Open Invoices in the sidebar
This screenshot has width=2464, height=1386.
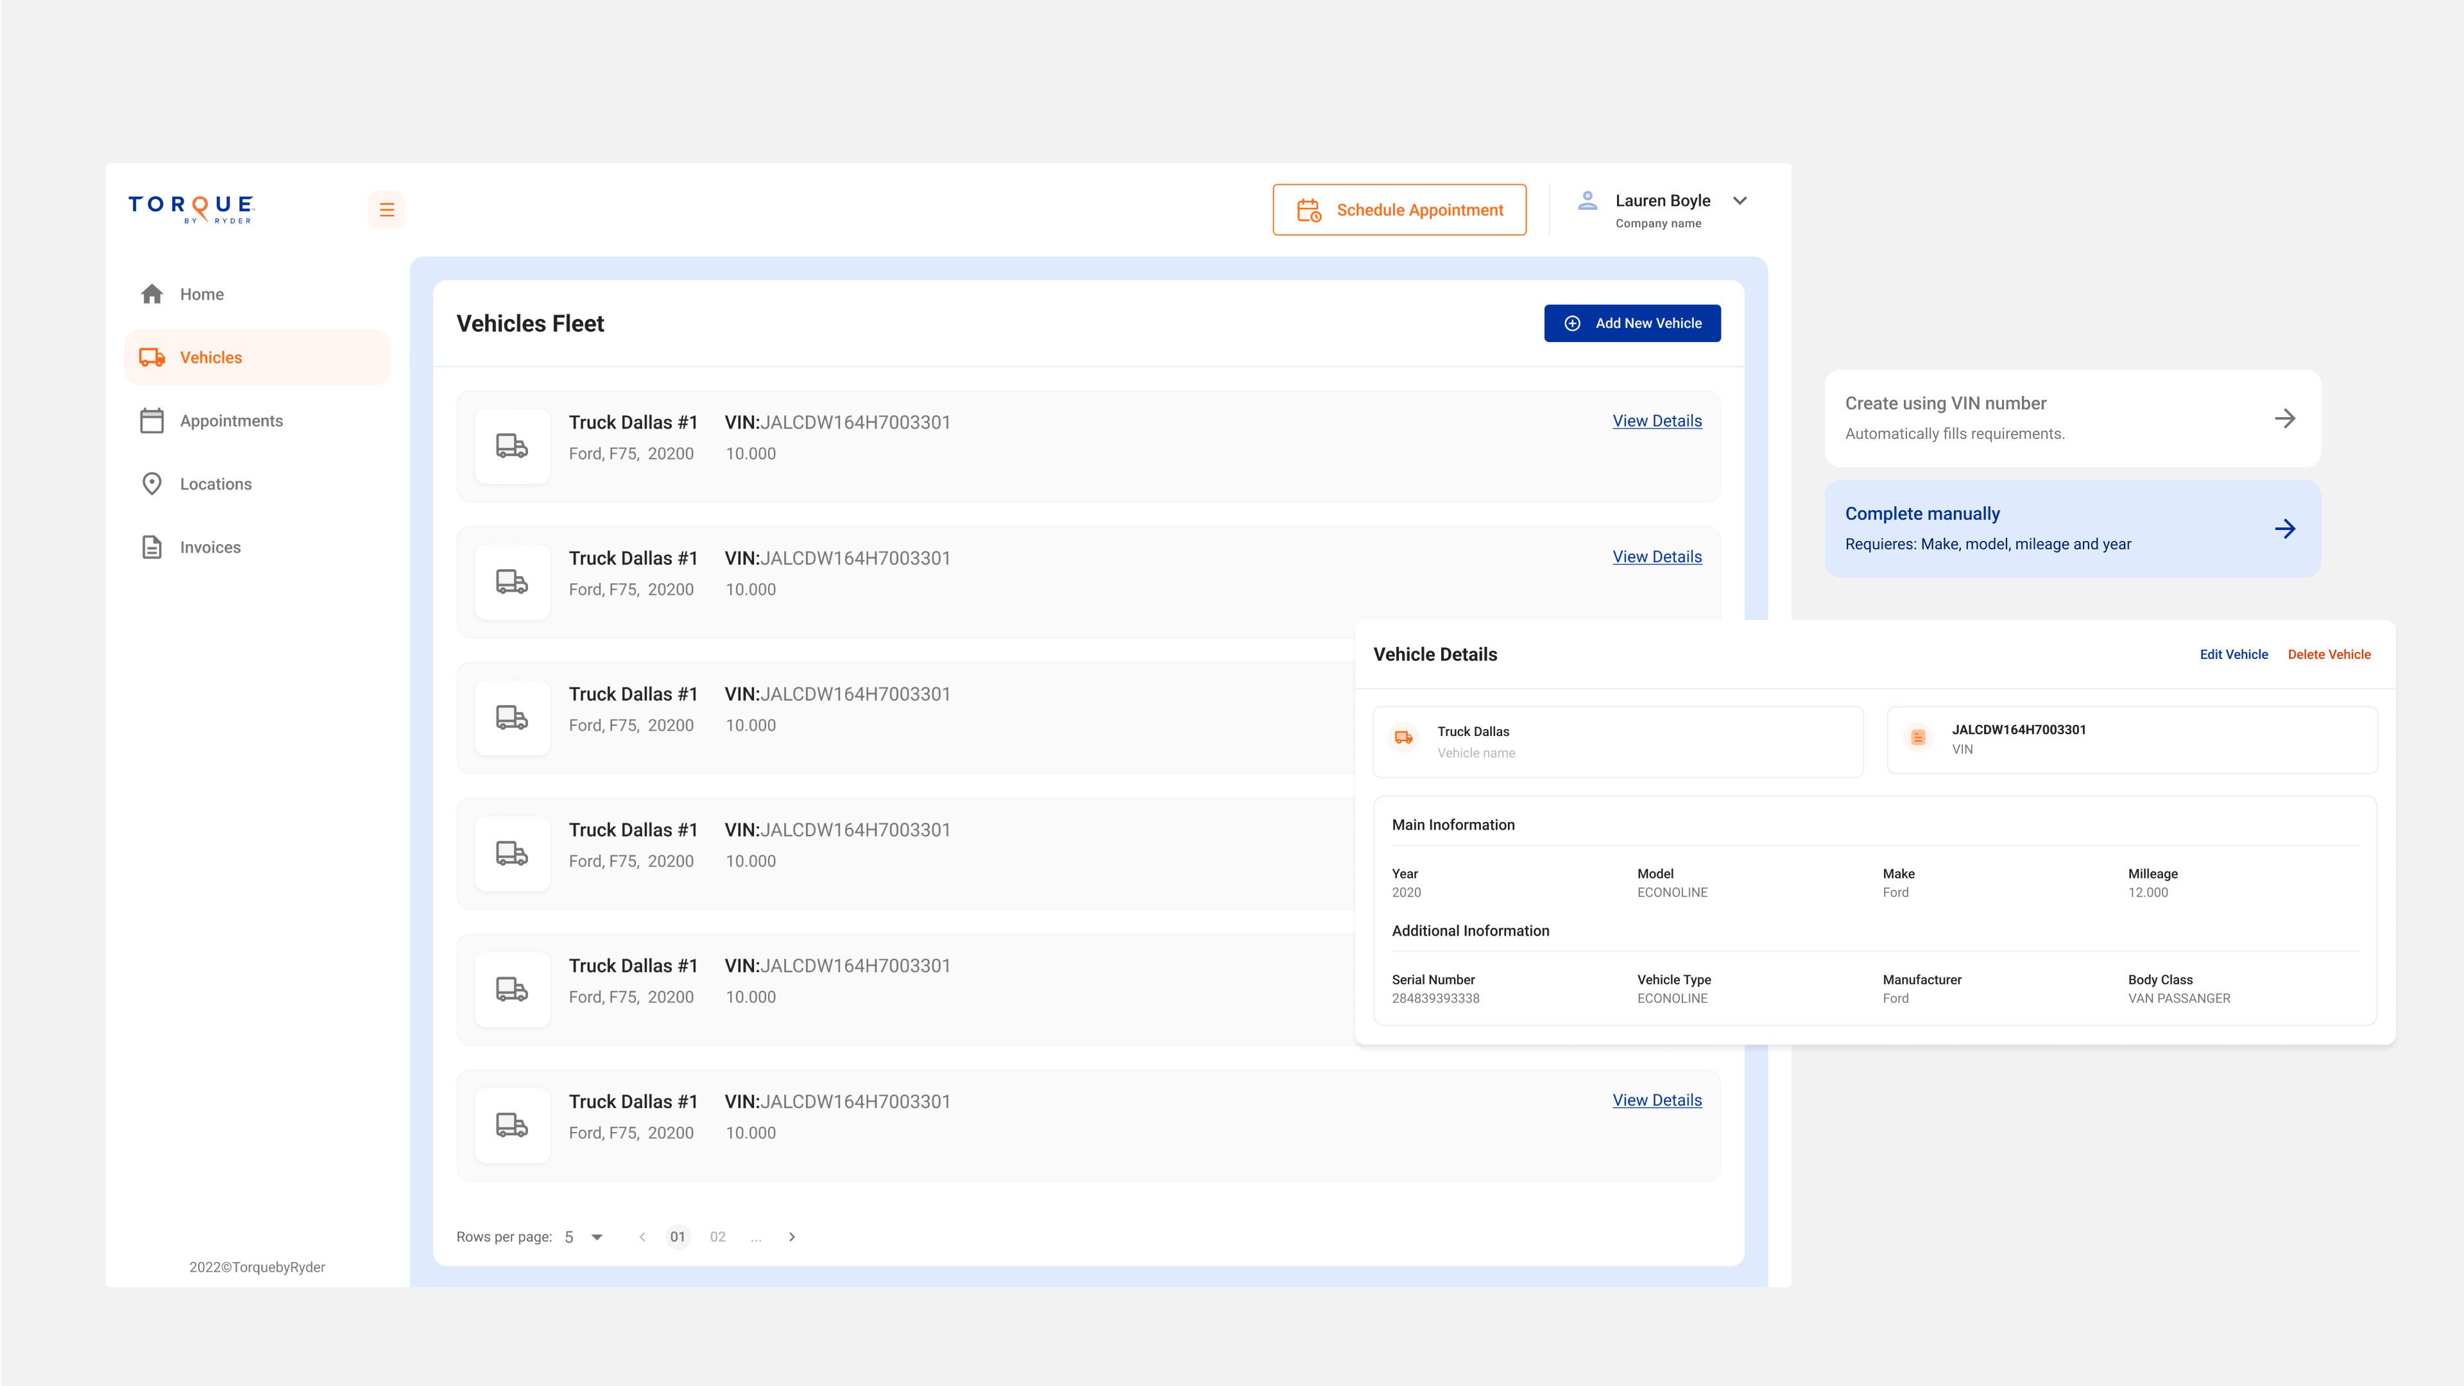(209, 547)
